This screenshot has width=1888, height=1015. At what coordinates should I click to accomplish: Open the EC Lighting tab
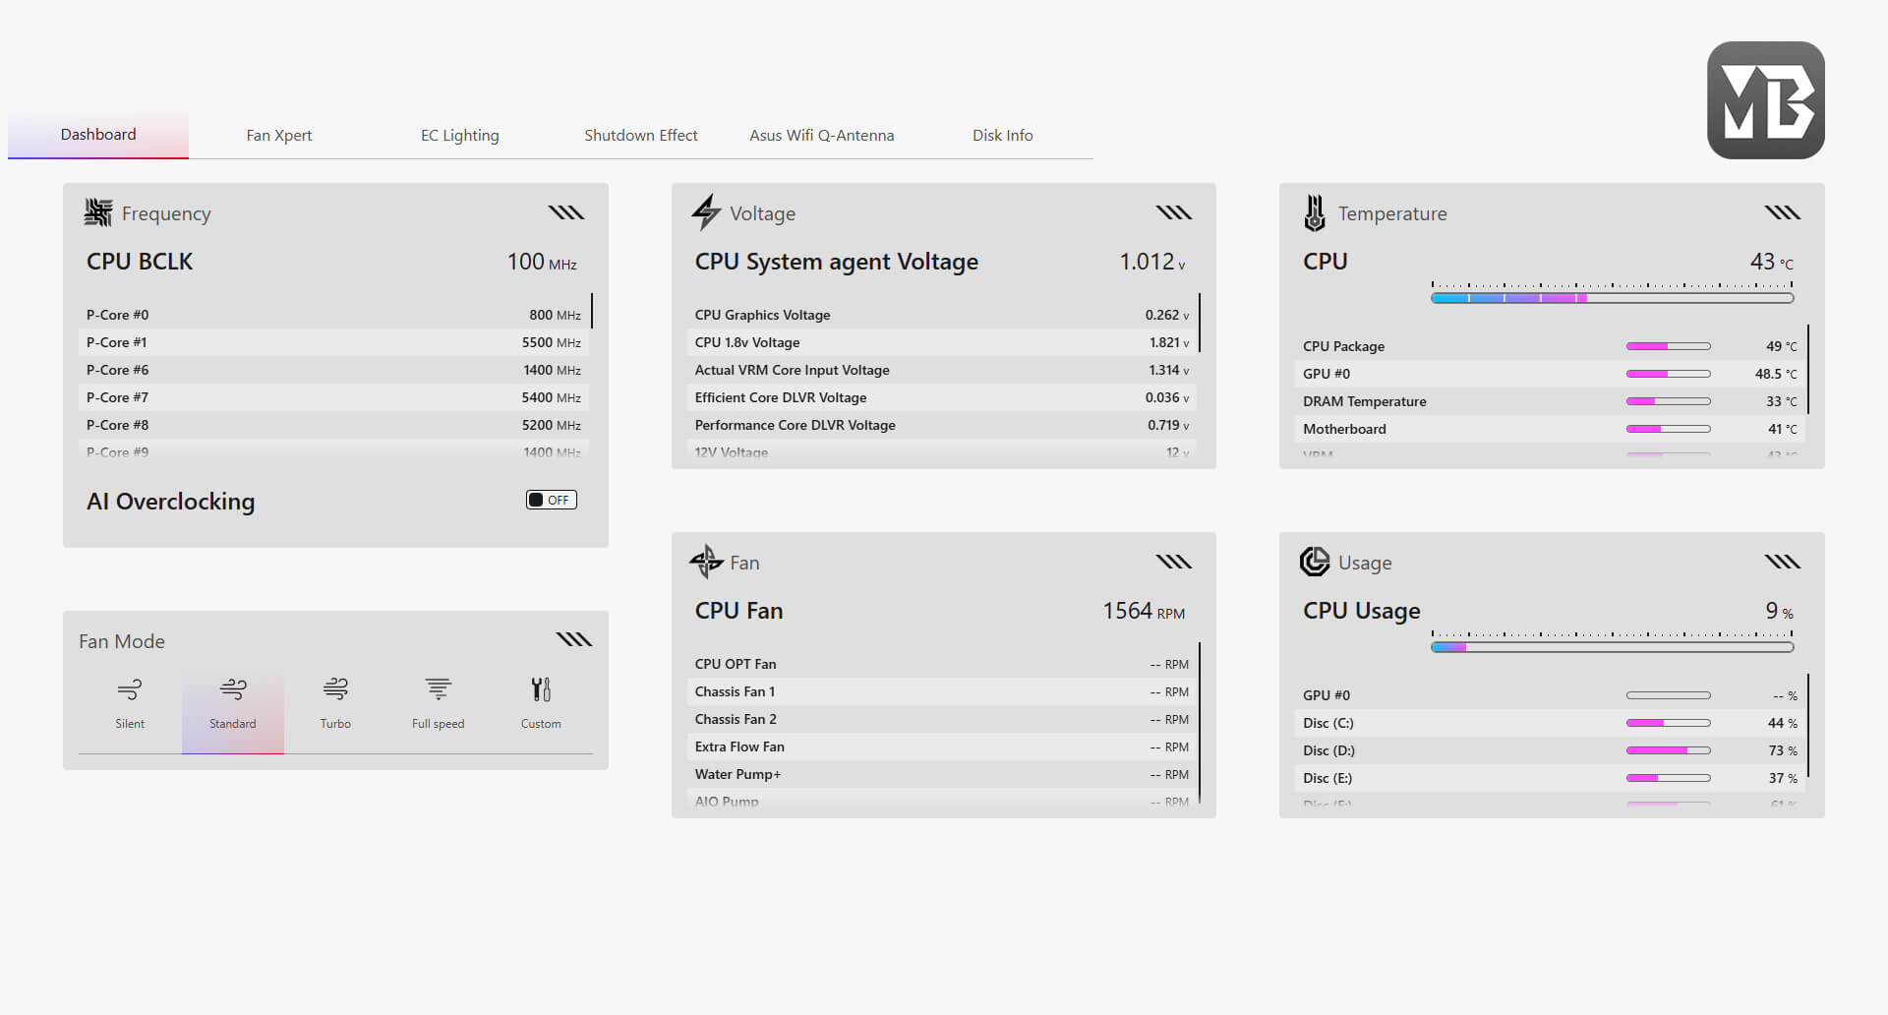[459, 136]
